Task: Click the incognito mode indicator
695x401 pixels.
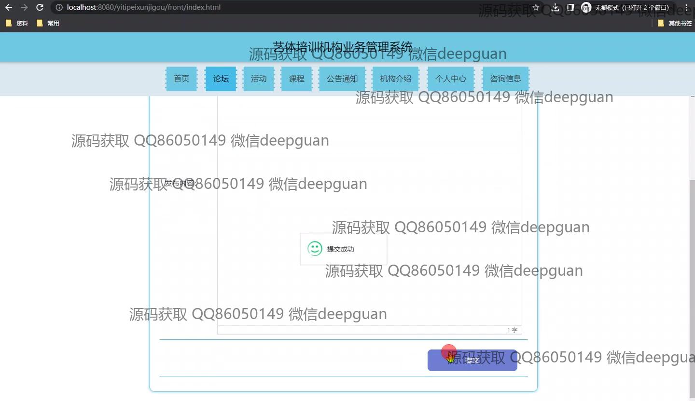Action: click(x=626, y=7)
